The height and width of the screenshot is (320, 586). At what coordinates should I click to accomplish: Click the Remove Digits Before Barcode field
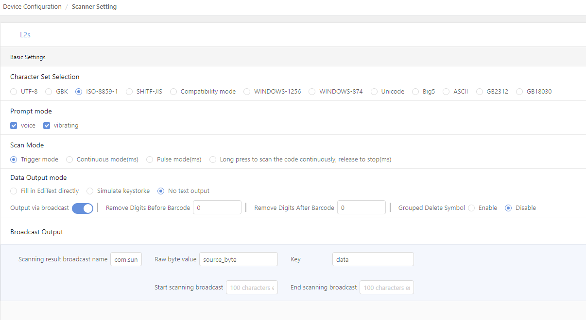pos(217,208)
